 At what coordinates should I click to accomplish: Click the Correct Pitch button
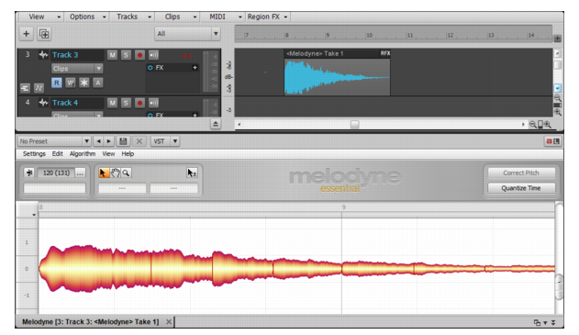[521, 173]
